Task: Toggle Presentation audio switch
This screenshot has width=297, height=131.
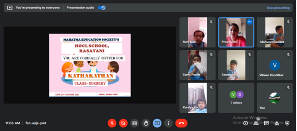Action: click(102, 8)
